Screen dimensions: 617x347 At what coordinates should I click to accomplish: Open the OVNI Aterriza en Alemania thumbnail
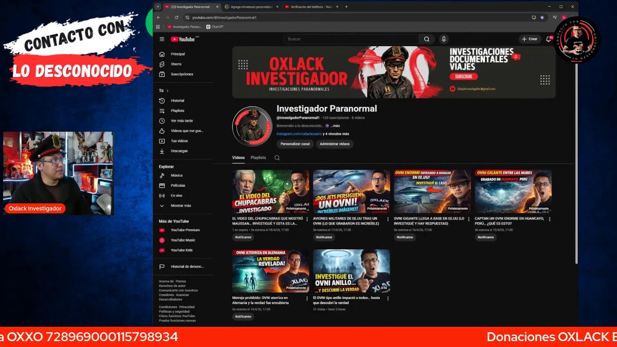click(x=270, y=271)
